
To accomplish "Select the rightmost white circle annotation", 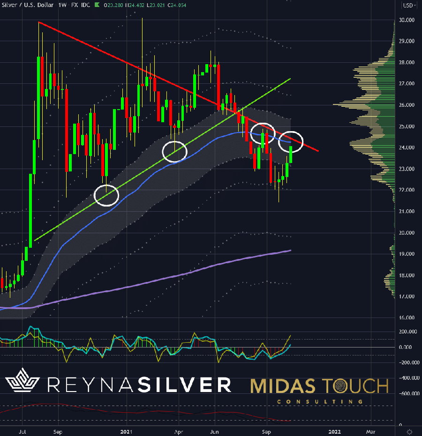I will [x=291, y=141].
